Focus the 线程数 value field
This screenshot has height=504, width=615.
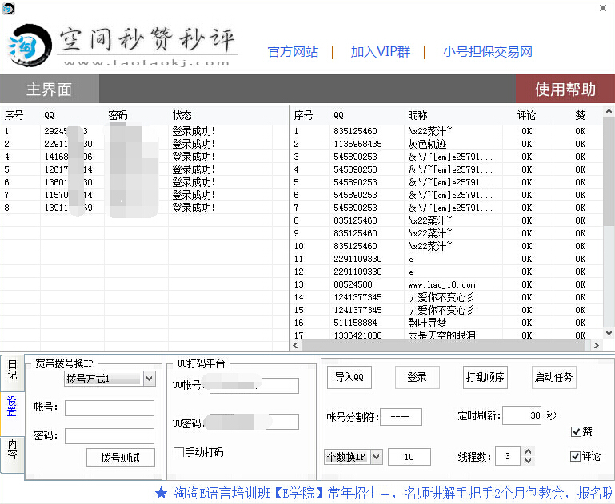point(508,456)
